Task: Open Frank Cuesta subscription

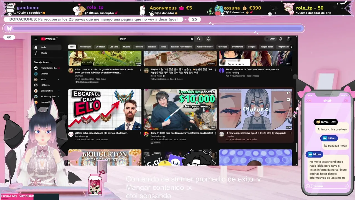Action: point(47,68)
